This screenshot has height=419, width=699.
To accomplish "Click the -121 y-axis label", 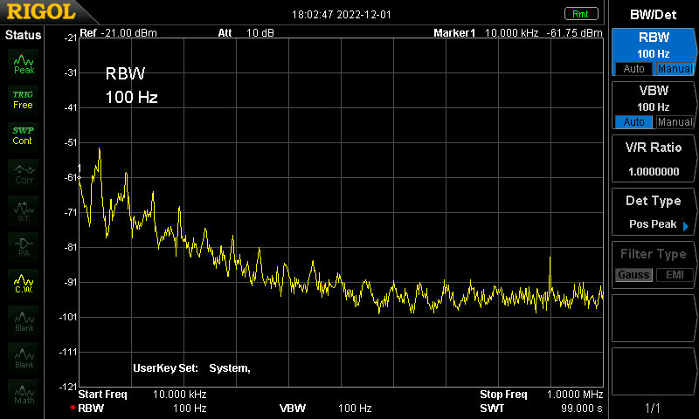I will pyautogui.click(x=68, y=387).
